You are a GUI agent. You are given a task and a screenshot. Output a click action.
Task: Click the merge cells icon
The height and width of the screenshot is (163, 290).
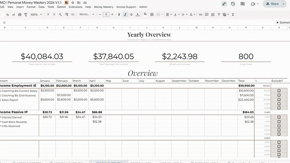pos(158,14)
